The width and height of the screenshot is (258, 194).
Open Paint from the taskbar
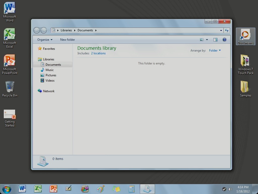(100, 189)
